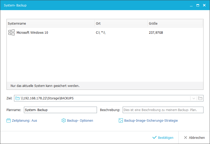Click the image icon for Sicherungs-Strategie

tap(121, 121)
